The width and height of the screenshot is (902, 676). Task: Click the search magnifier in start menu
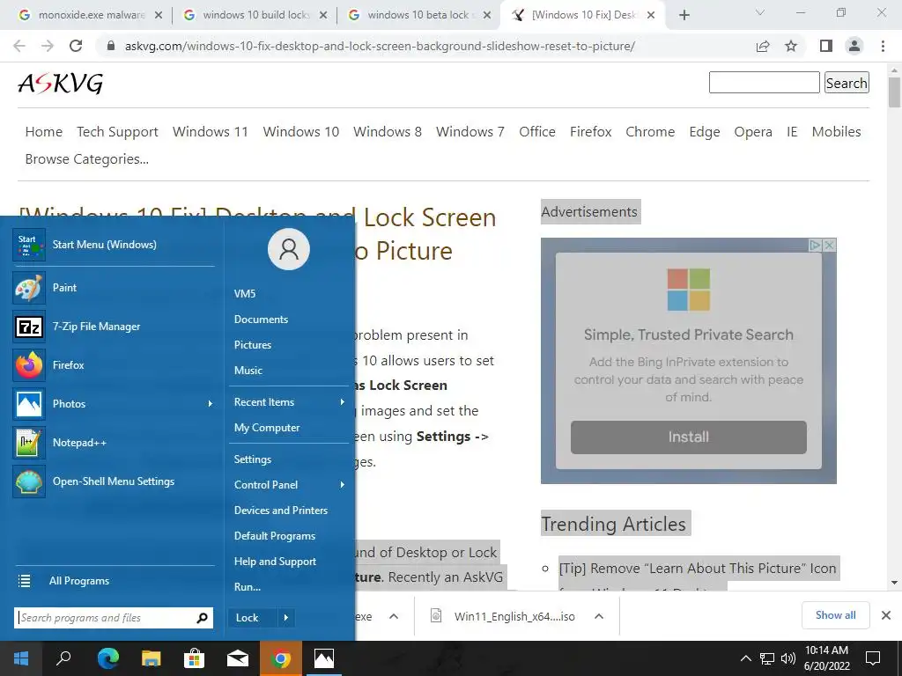click(x=202, y=618)
